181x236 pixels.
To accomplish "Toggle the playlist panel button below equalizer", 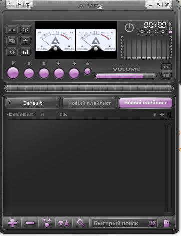I will [x=166, y=75].
